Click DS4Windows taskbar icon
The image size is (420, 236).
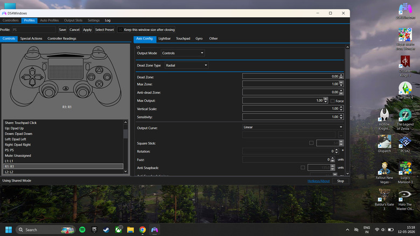[155, 230]
